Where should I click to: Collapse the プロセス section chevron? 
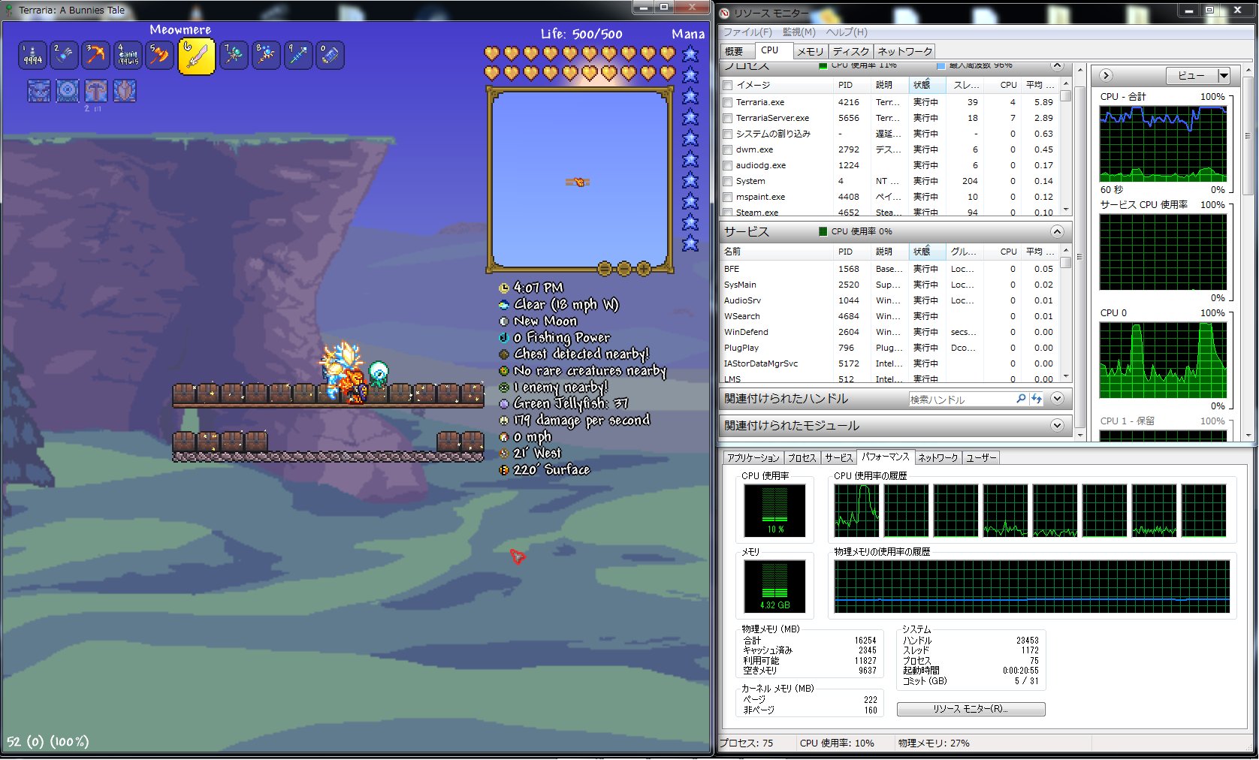click(1057, 65)
